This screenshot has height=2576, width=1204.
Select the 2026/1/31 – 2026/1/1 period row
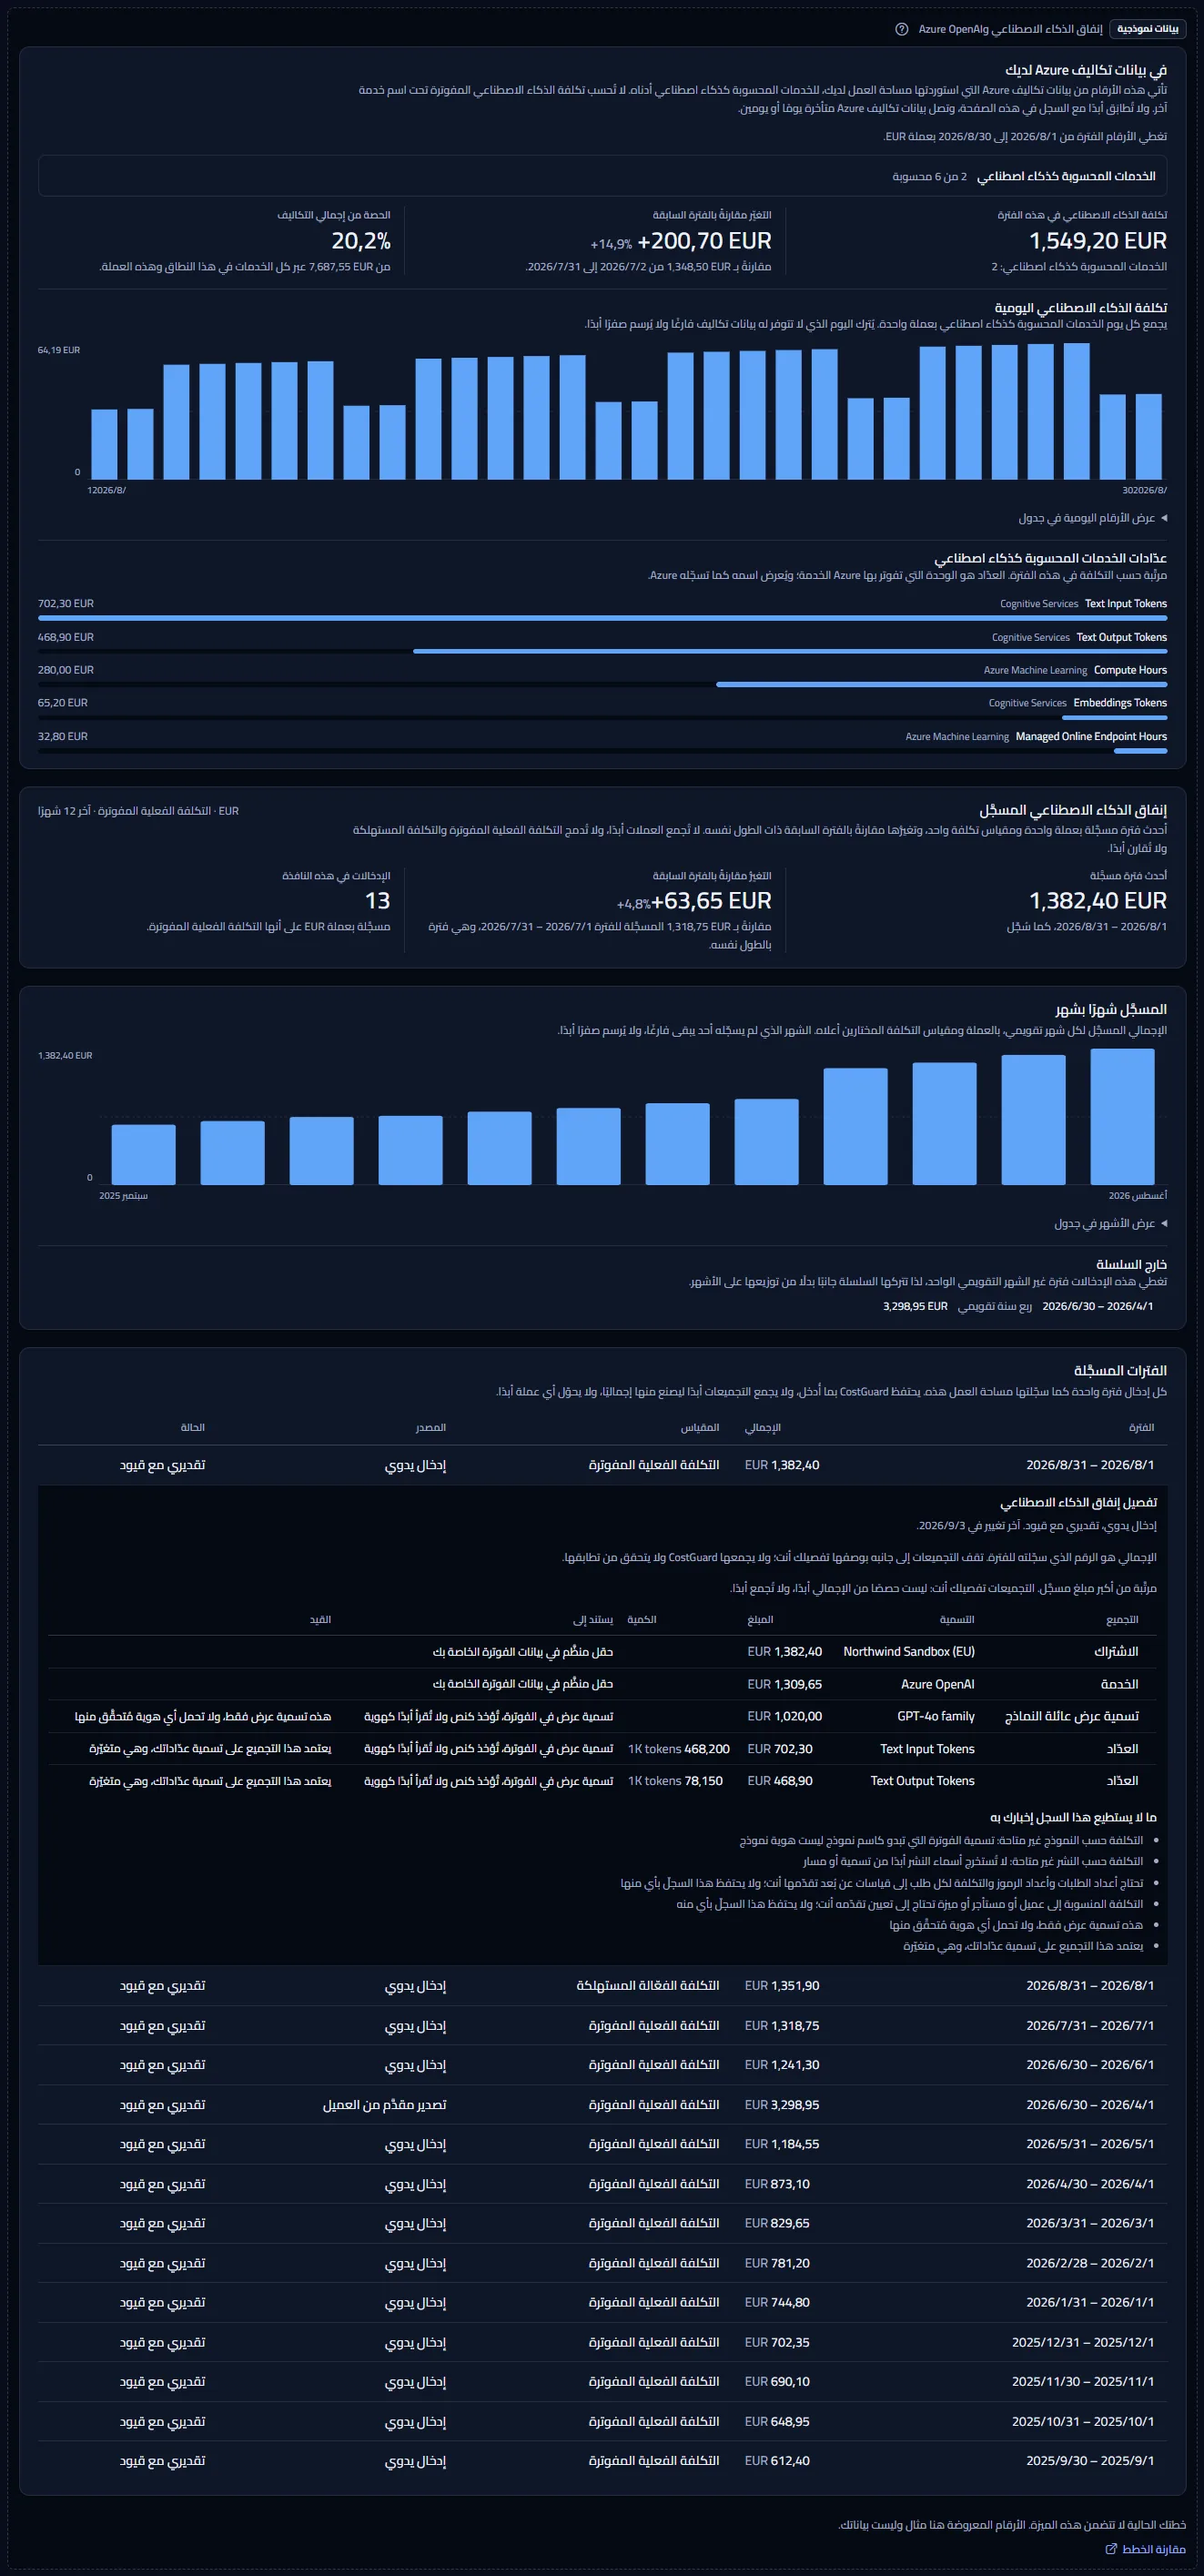pos(602,2302)
